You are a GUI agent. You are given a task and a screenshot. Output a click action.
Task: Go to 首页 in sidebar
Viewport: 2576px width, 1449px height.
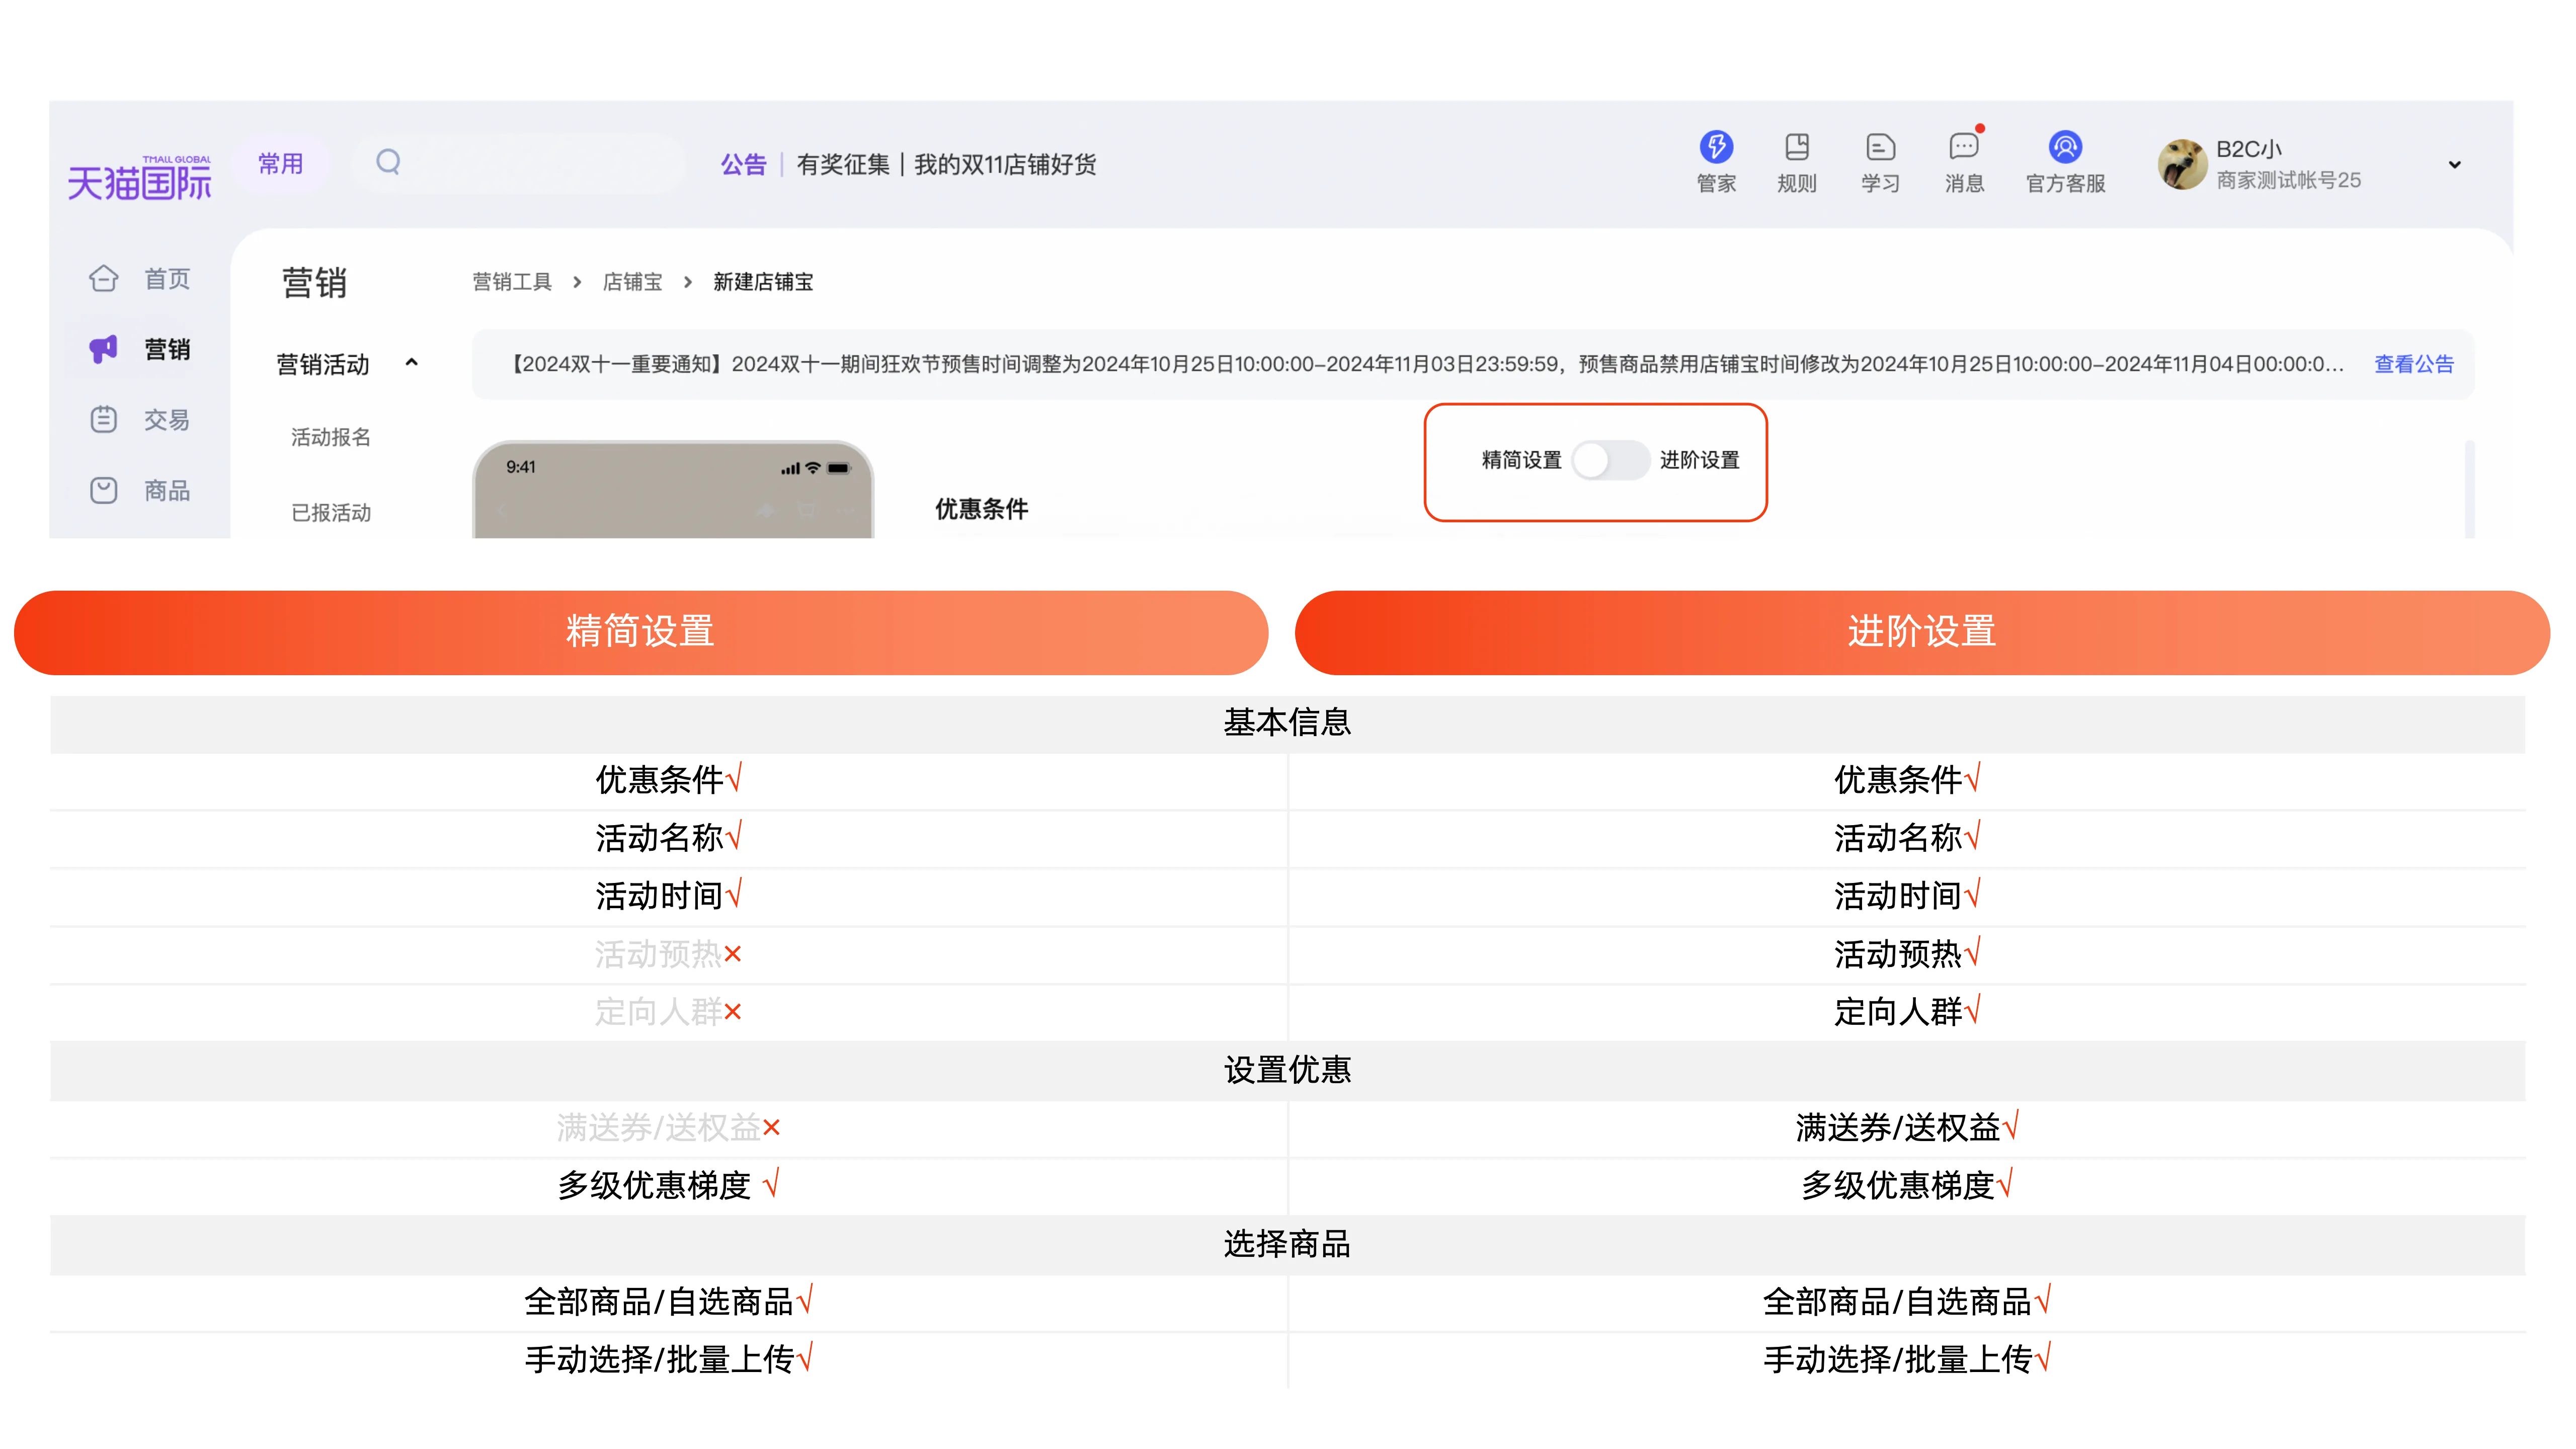(x=139, y=278)
